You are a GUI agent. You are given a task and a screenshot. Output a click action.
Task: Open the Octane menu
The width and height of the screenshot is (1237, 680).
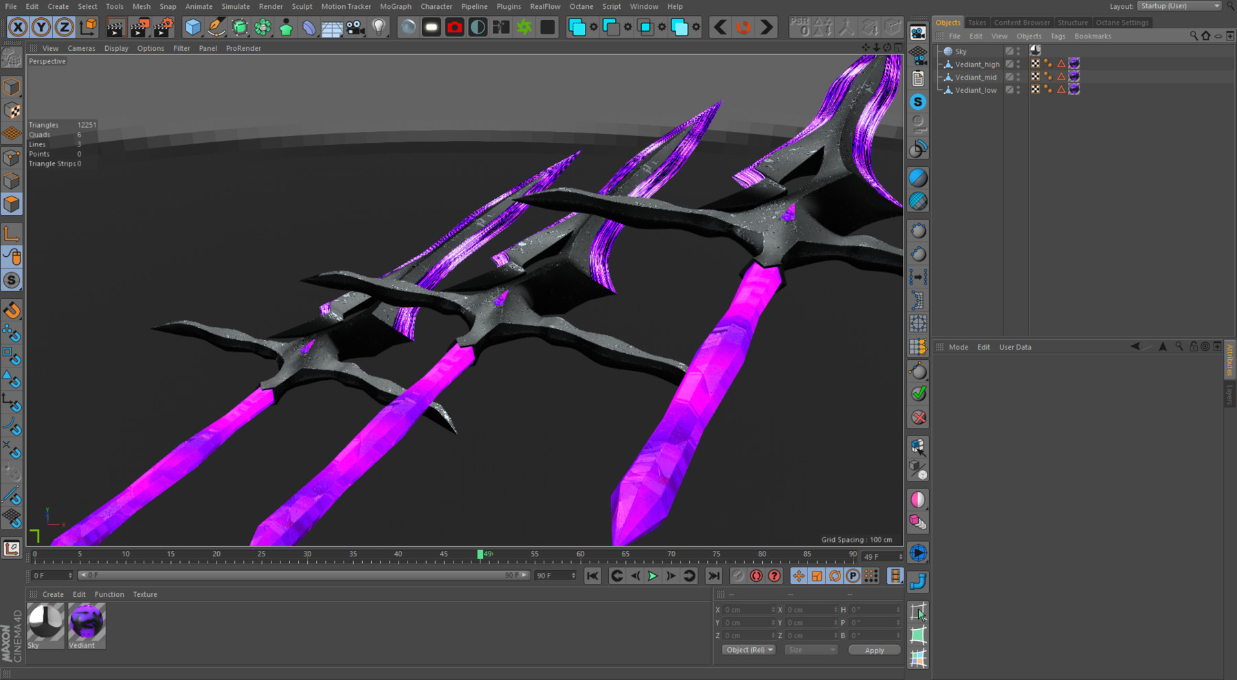point(581,6)
